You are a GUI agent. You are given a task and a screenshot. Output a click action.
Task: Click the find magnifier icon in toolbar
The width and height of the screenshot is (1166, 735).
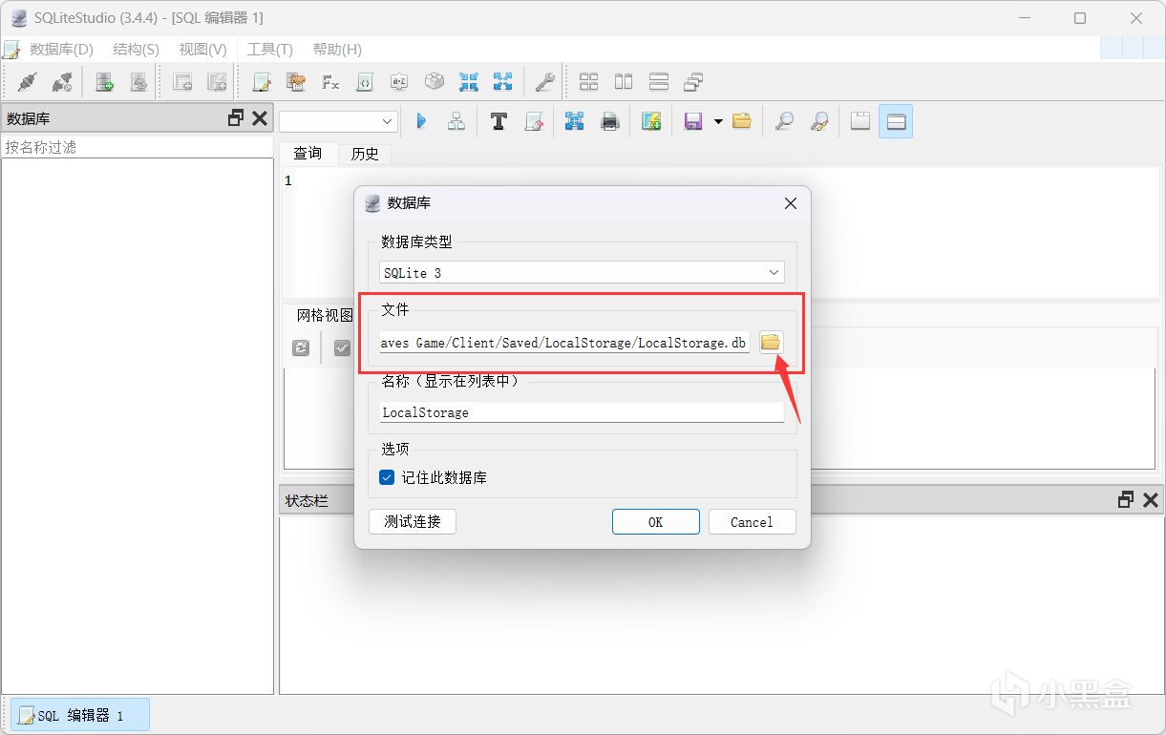click(x=784, y=121)
